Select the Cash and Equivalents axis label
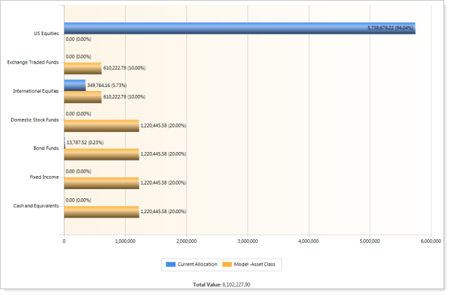 click(x=36, y=206)
